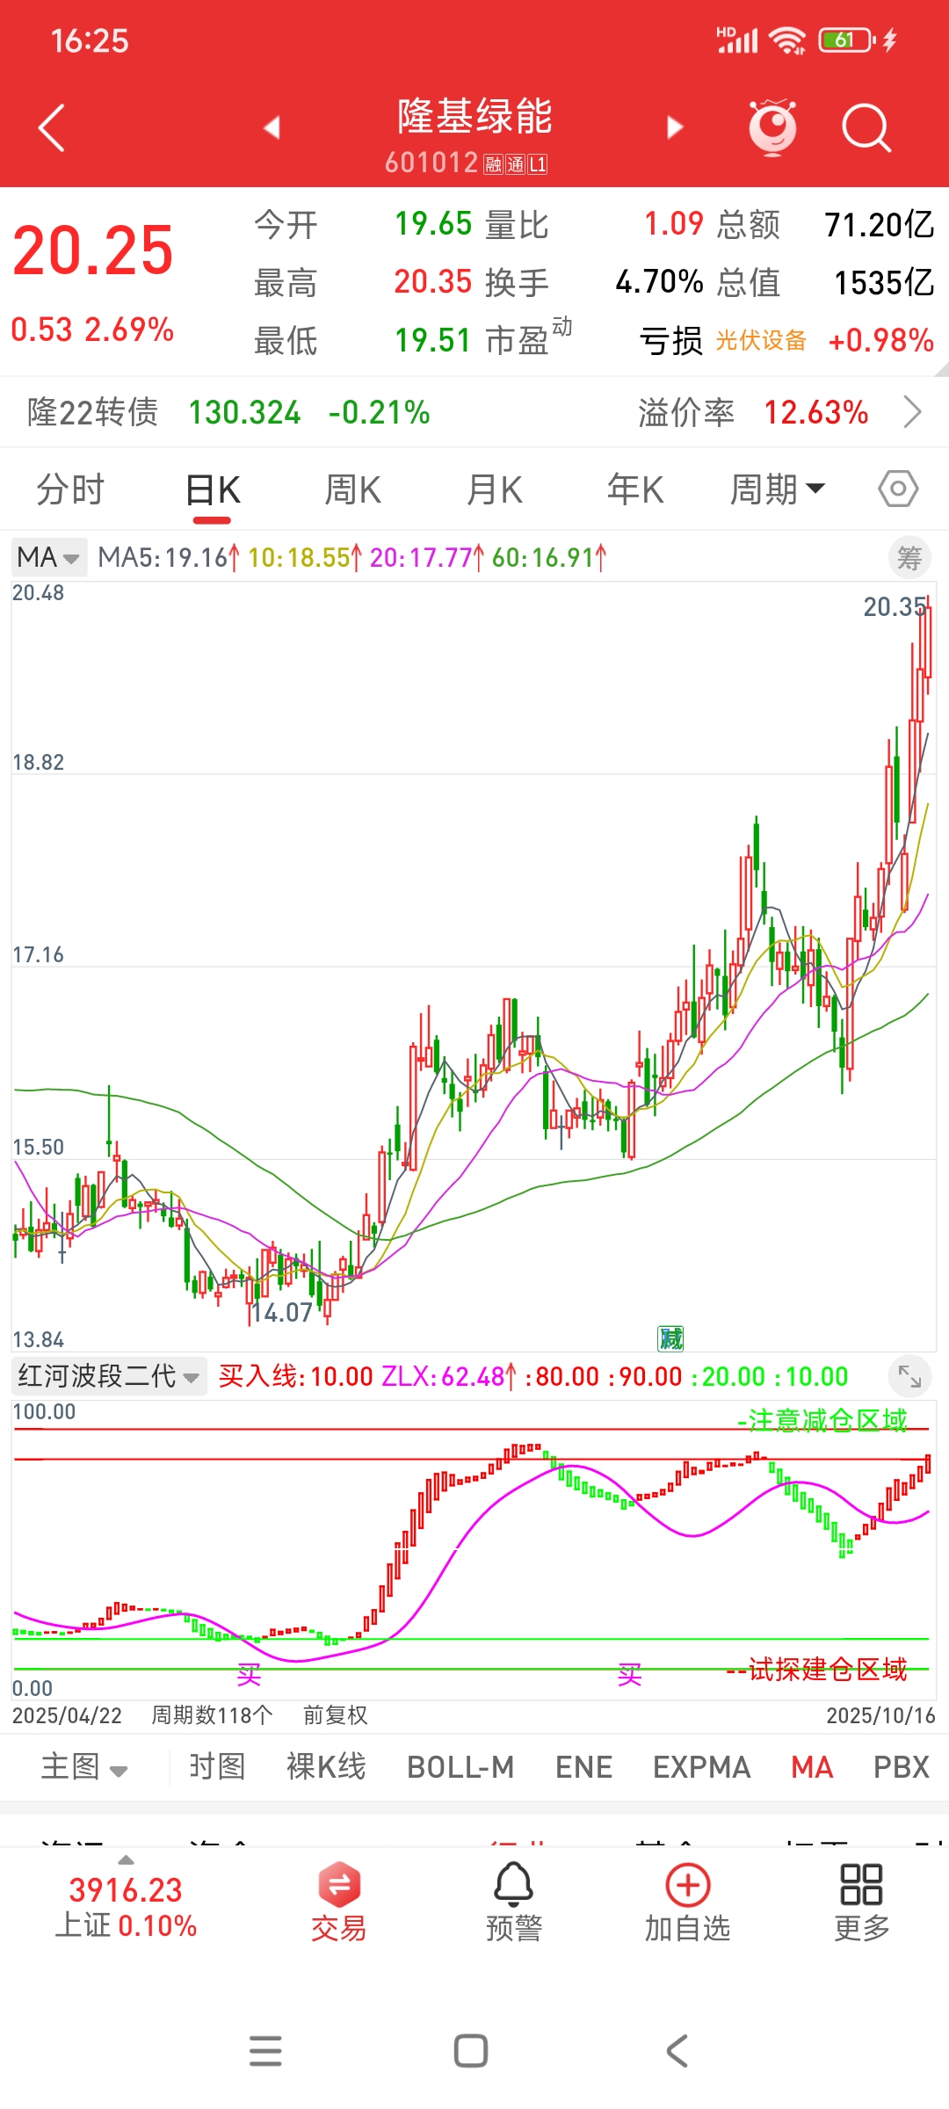The width and height of the screenshot is (949, 2109).
Task: Switch to 月K tab
Action: click(495, 489)
